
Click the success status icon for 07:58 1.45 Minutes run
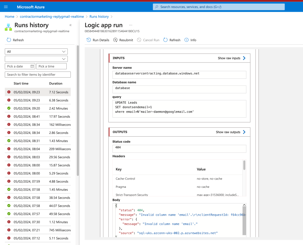(x=9, y=189)
